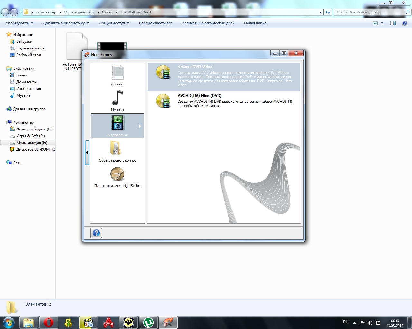Open Nero Express help with the question-mark button

point(96,233)
